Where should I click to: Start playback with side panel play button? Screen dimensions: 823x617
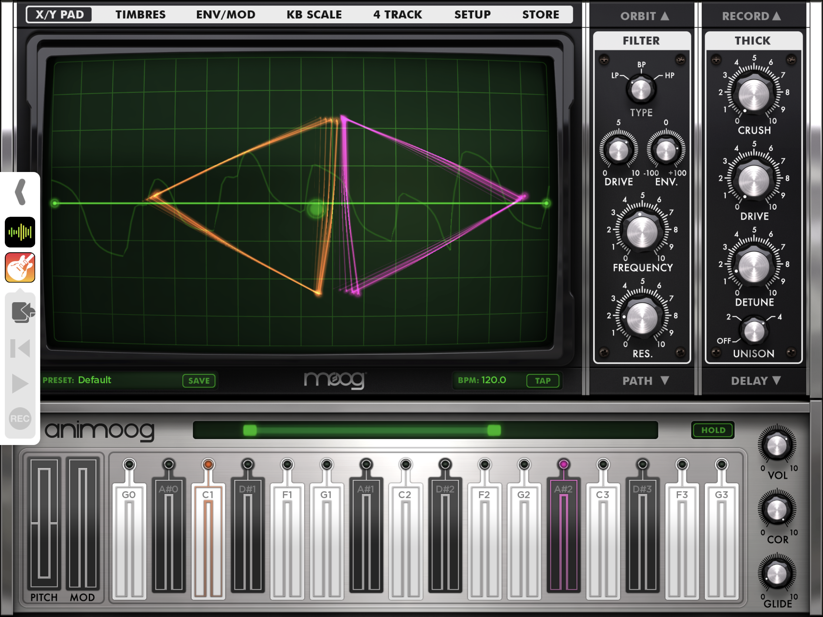20,384
